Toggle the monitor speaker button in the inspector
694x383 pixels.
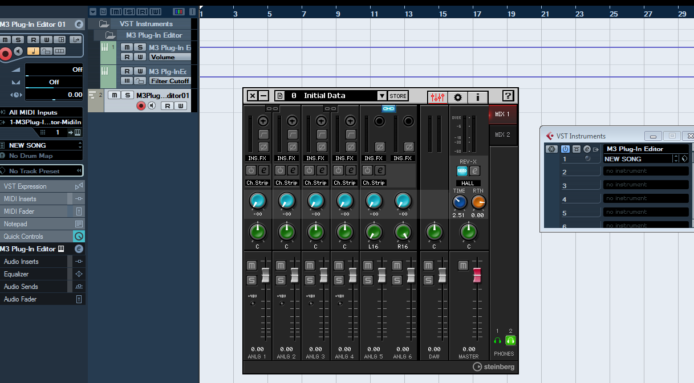(19, 51)
